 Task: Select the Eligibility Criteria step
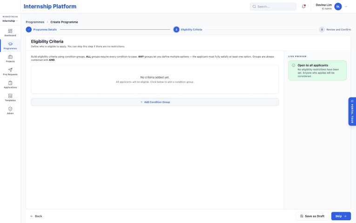(188, 29)
